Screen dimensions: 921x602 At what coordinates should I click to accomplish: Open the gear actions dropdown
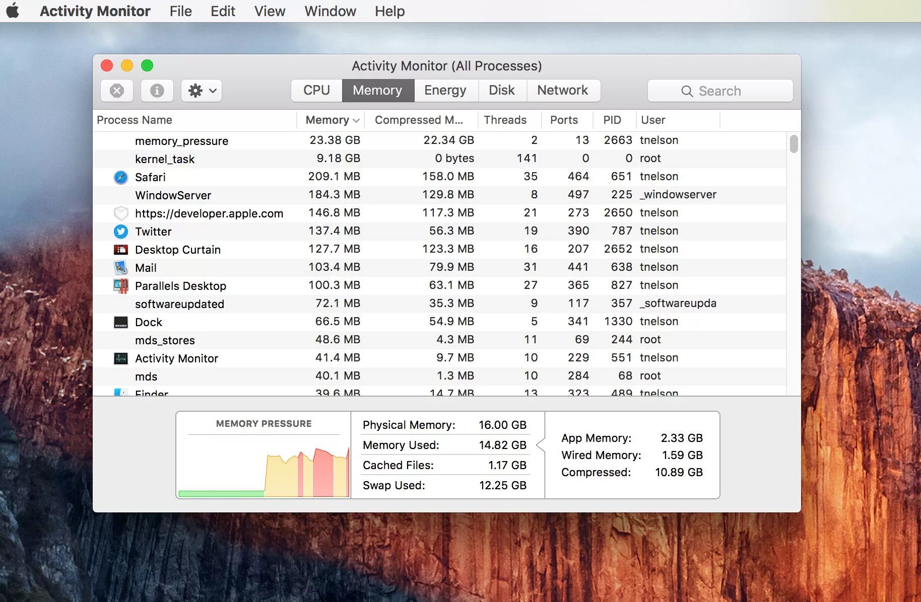tap(202, 91)
